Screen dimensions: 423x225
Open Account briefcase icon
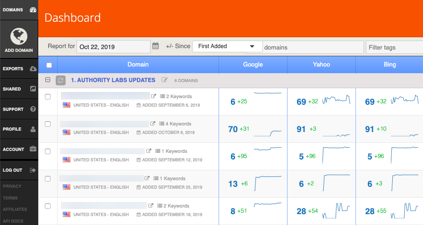[33, 149]
